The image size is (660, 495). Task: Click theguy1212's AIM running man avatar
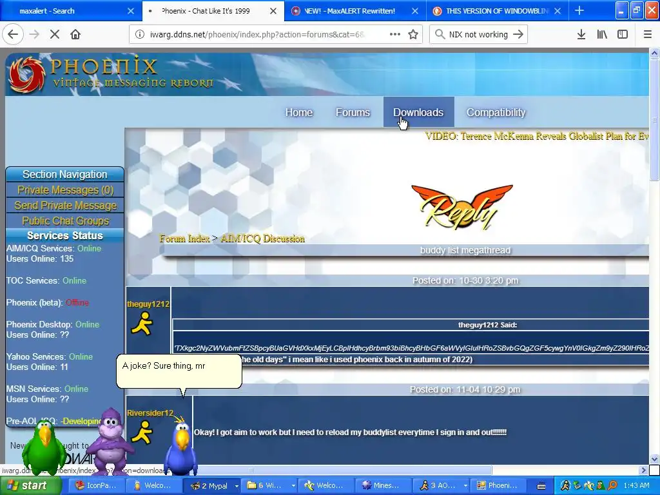pyautogui.click(x=142, y=324)
